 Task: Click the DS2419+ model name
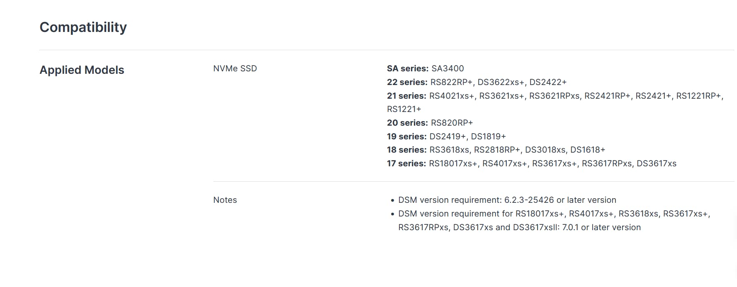[x=448, y=136]
